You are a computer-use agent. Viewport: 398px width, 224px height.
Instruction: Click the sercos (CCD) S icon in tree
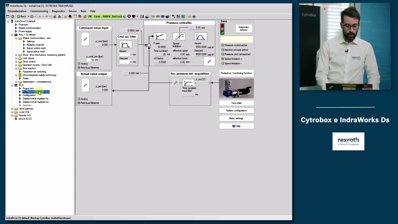(x=16, y=119)
